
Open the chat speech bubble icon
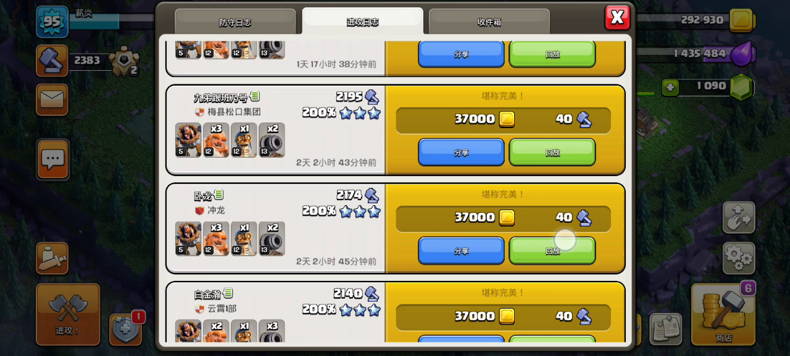52,159
